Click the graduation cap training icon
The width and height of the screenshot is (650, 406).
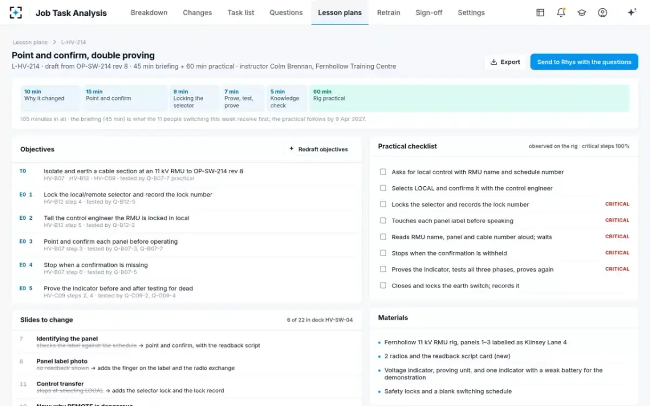pos(582,12)
